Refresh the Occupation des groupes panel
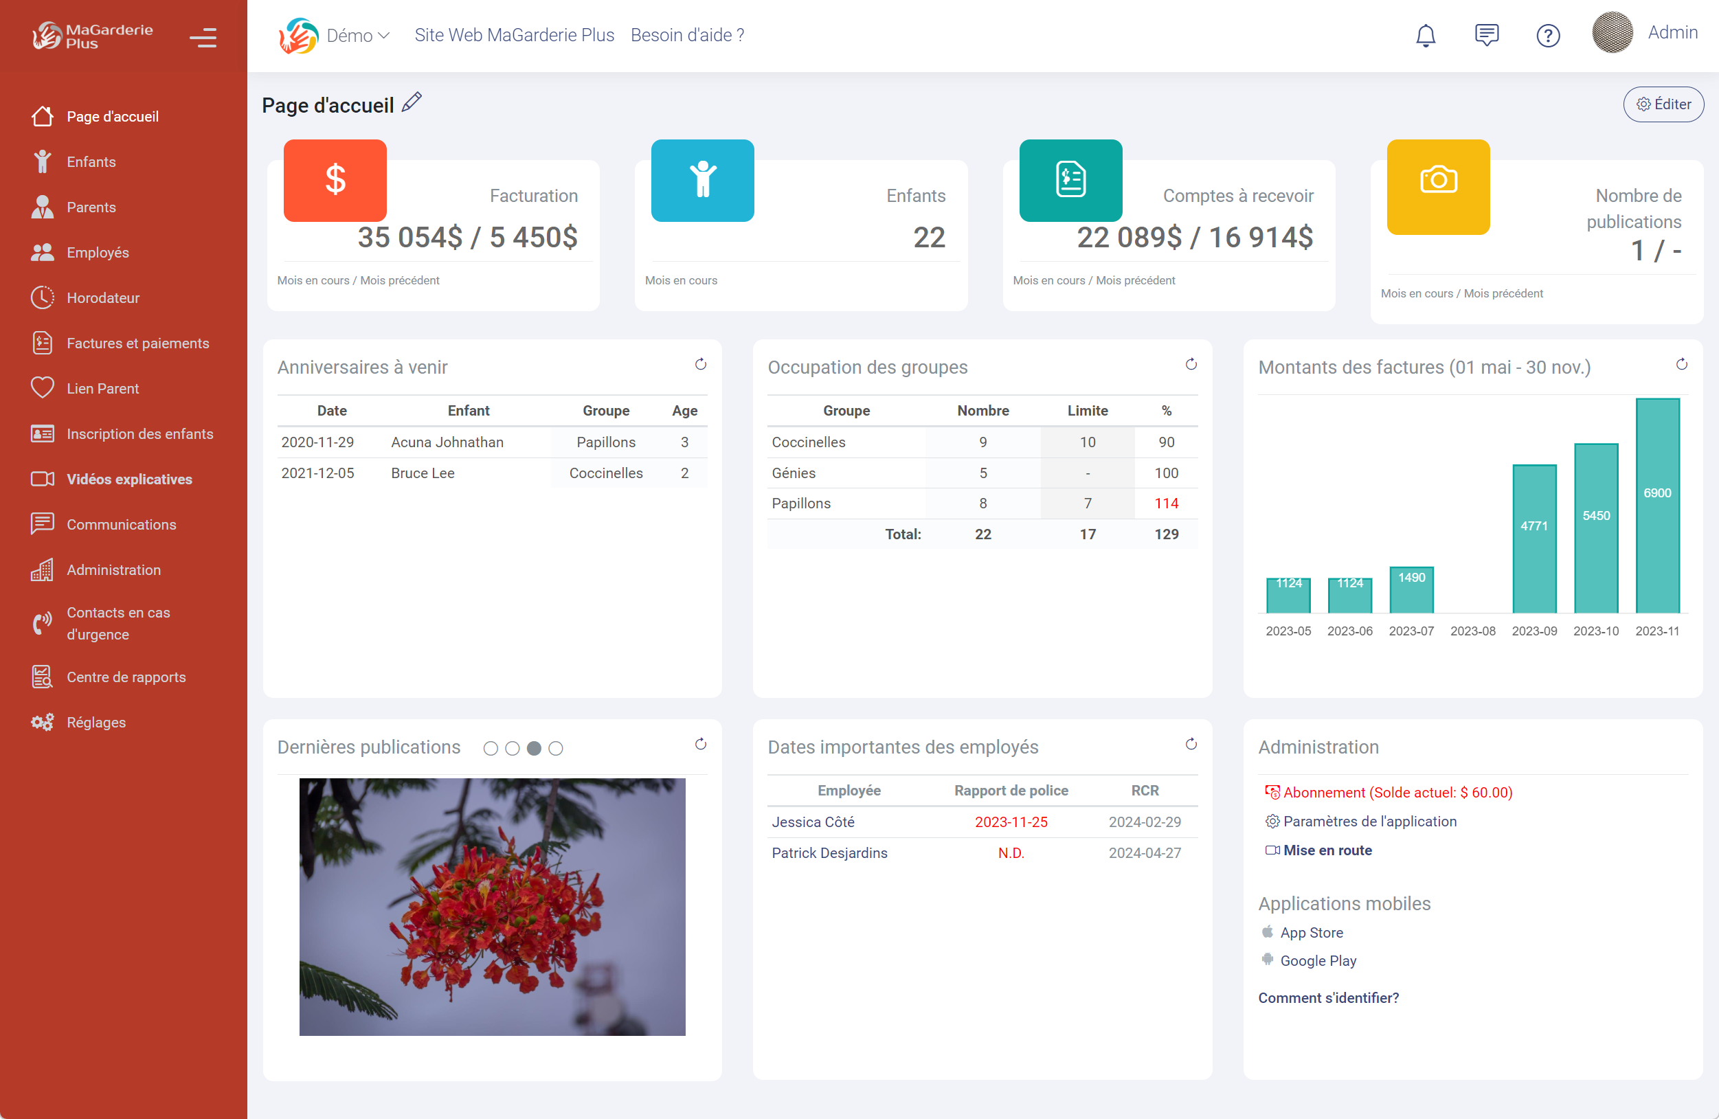The height and width of the screenshot is (1119, 1719). coord(1191,365)
